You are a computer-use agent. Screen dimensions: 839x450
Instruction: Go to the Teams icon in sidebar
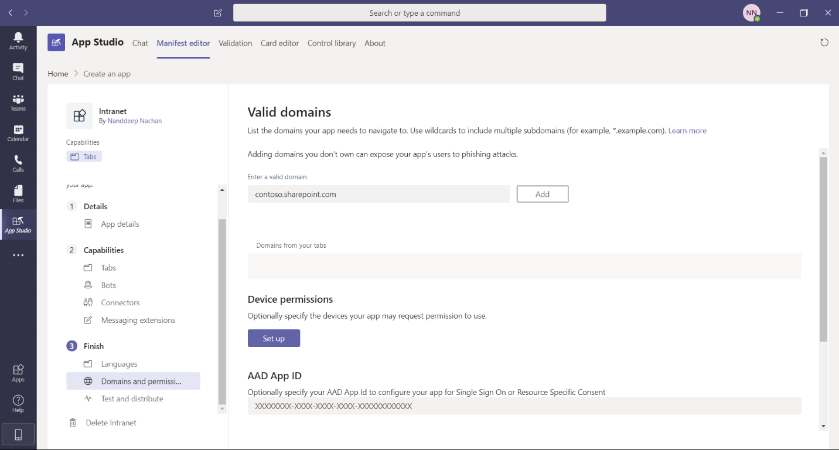click(x=18, y=102)
